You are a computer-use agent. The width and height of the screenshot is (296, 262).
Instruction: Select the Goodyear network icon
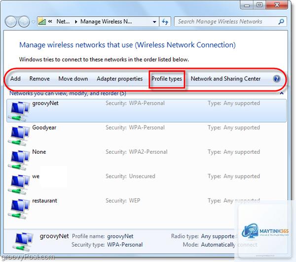[19, 135]
